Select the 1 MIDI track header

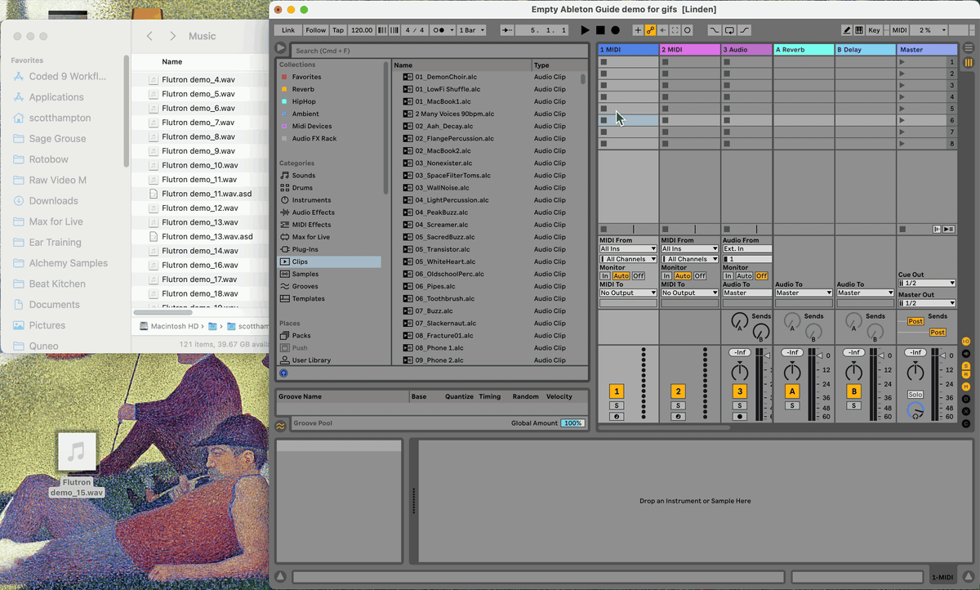628,49
